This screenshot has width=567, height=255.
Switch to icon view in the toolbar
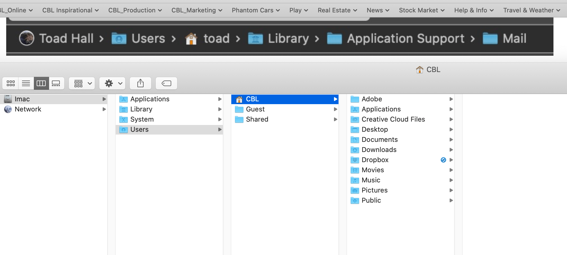click(10, 83)
